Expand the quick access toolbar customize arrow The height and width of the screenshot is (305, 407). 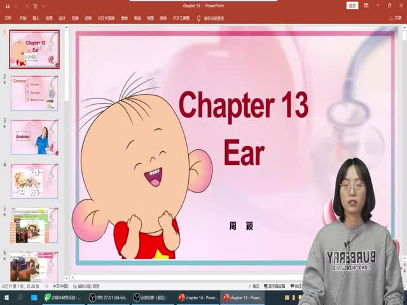44,6
